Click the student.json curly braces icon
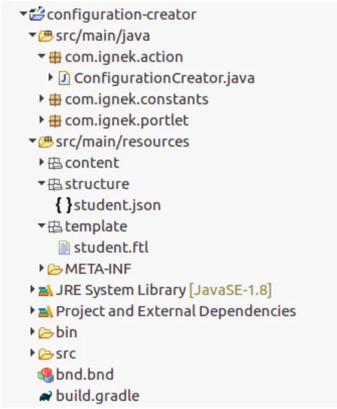337x409 pixels. coord(64,205)
